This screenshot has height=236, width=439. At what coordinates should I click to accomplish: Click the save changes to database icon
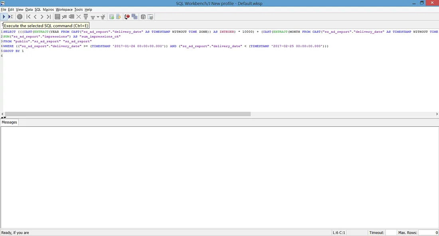click(x=57, y=17)
